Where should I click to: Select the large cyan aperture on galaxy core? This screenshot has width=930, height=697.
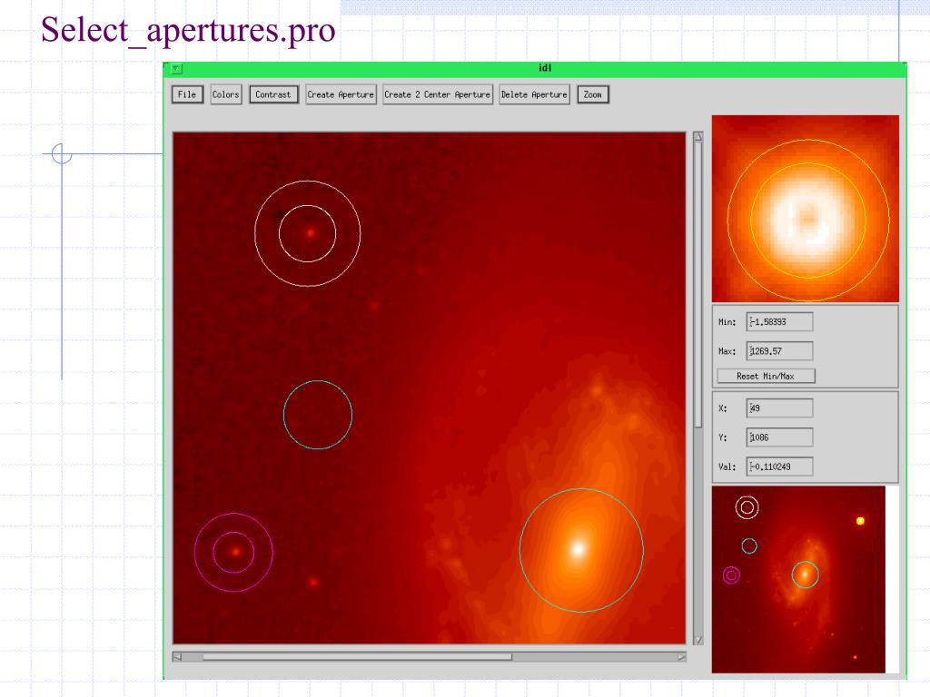[581, 550]
